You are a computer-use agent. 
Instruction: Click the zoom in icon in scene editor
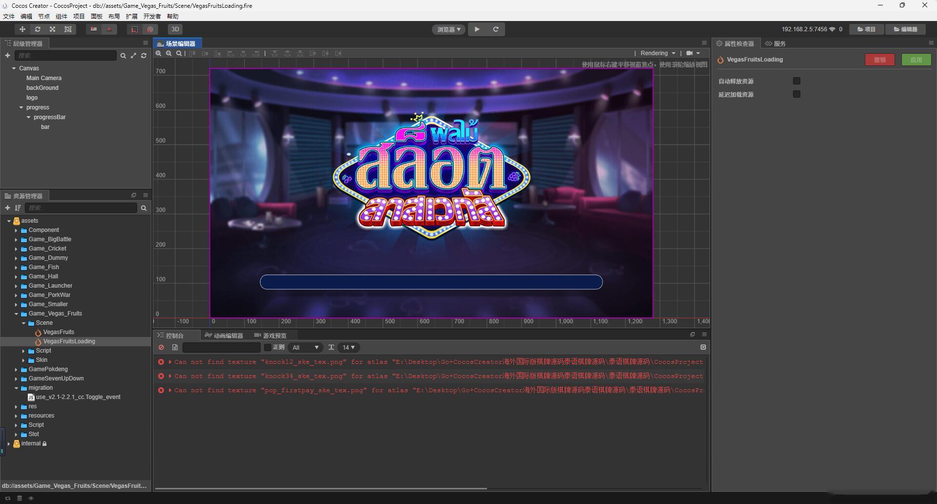point(159,53)
